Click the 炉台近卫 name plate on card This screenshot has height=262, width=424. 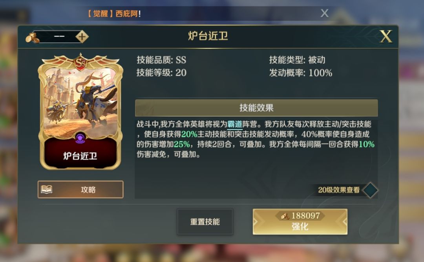point(80,156)
